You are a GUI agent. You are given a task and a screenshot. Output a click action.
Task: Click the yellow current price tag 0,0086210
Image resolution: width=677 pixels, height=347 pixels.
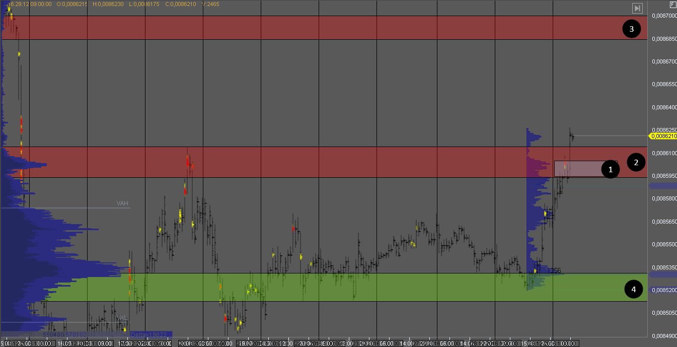[663, 136]
